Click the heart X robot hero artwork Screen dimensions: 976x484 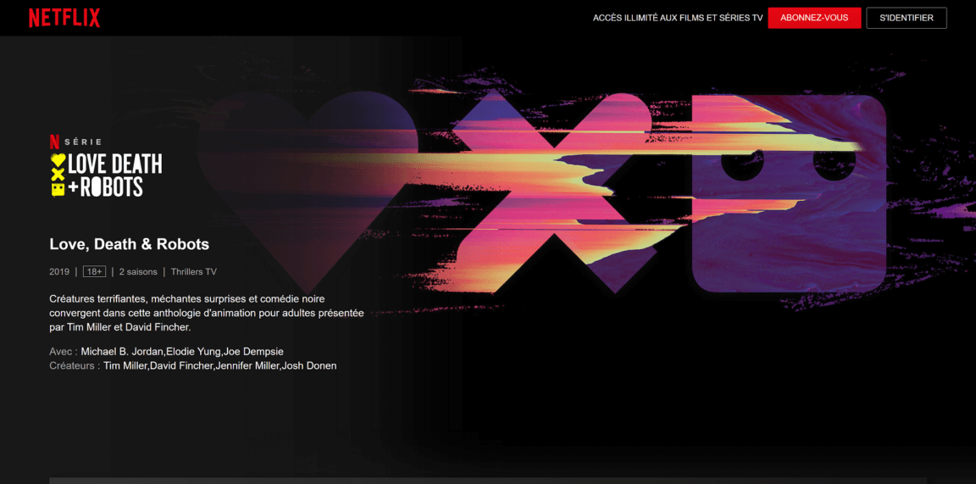[x=541, y=193]
